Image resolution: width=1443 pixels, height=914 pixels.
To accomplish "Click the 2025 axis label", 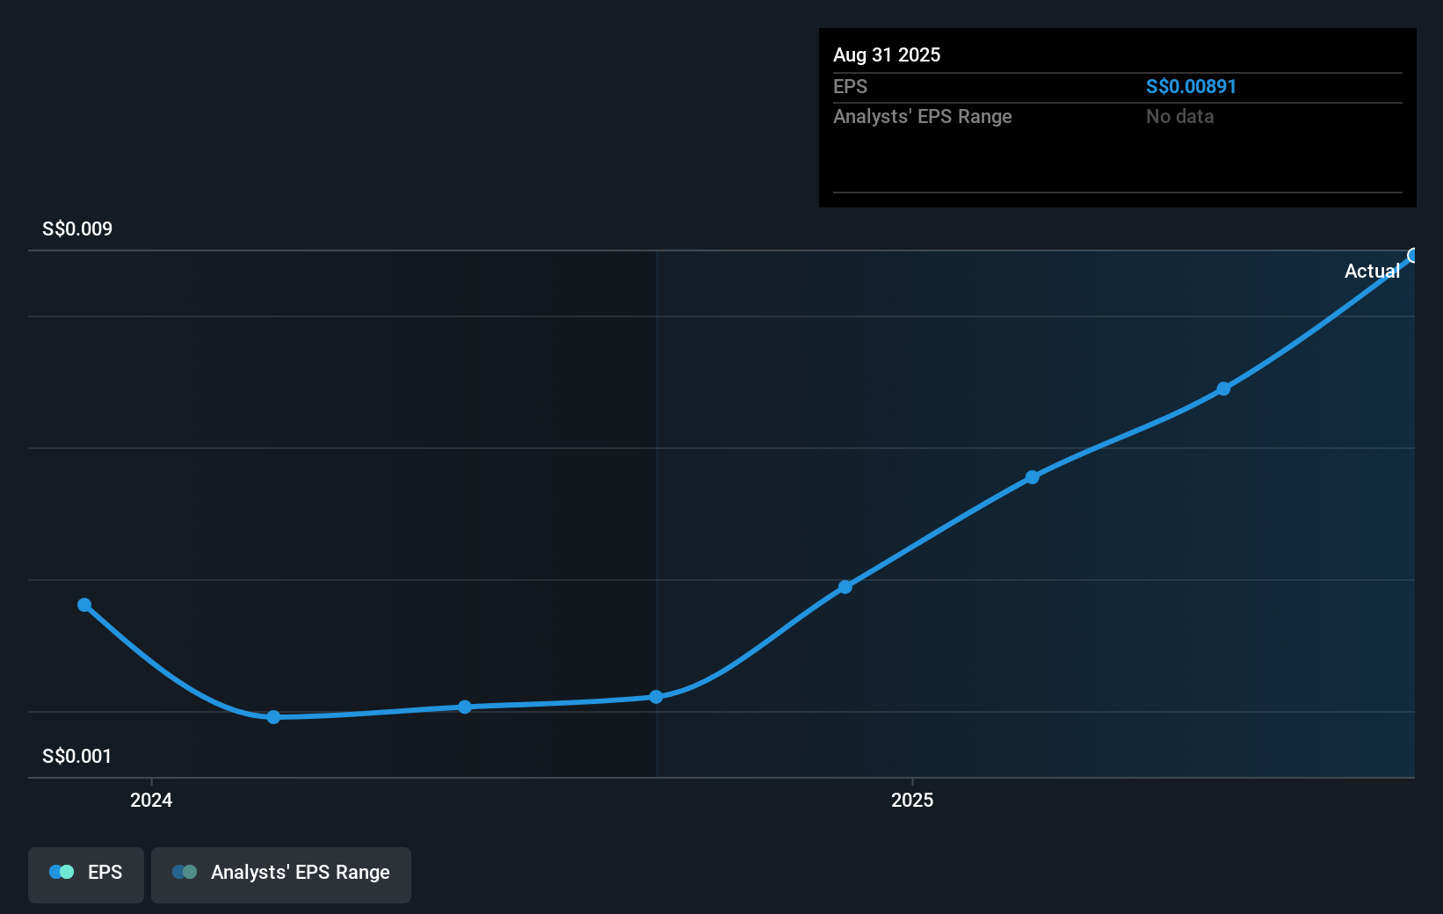I will tap(912, 800).
